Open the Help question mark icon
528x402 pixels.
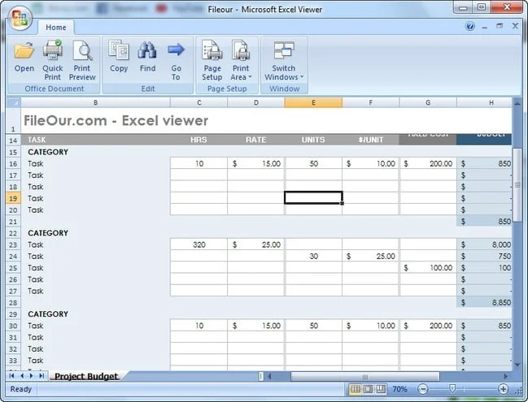(x=470, y=27)
